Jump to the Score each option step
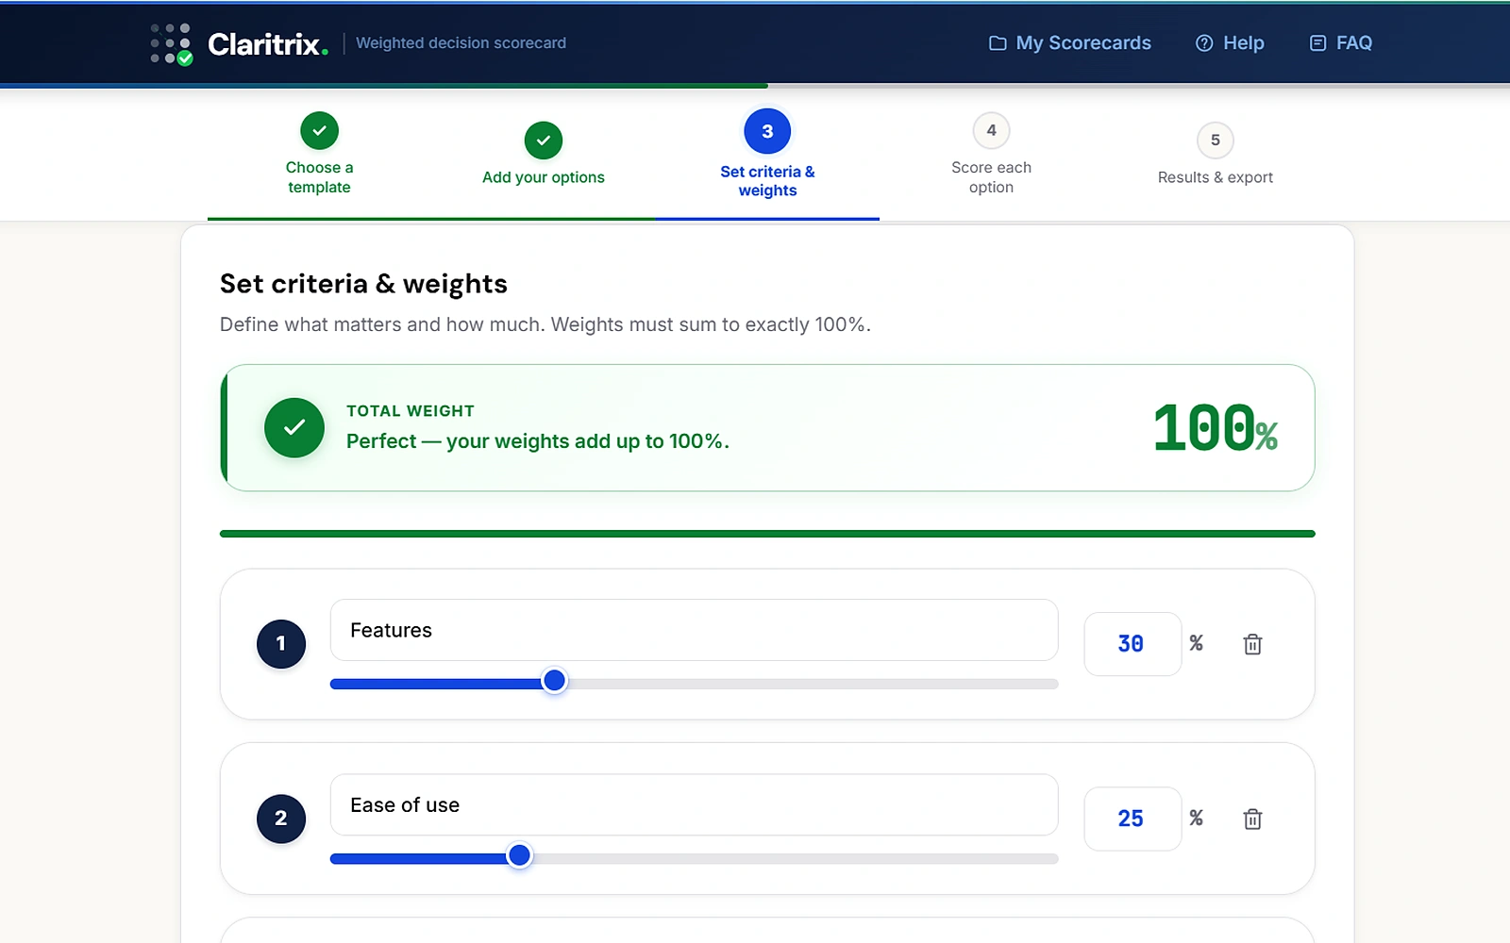Image resolution: width=1510 pixels, height=943 pixels. [991, 155]
